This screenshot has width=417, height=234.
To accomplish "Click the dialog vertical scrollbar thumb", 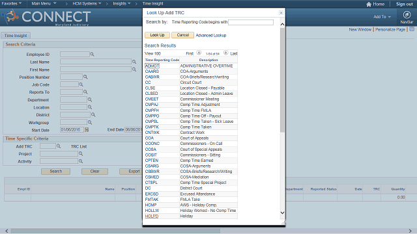I will coord(282,79).
